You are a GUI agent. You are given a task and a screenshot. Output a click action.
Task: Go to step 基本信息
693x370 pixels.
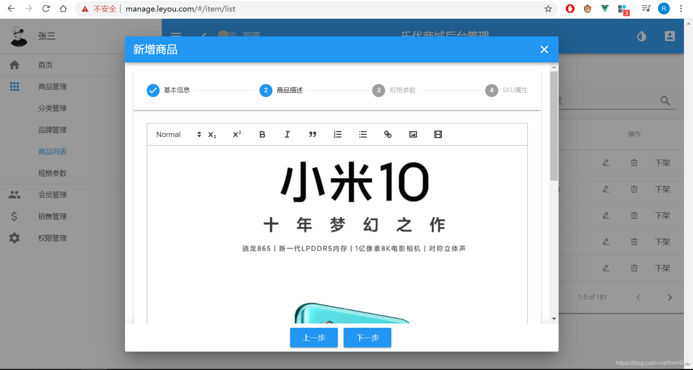pyautogui.click(x=168, y=90)
